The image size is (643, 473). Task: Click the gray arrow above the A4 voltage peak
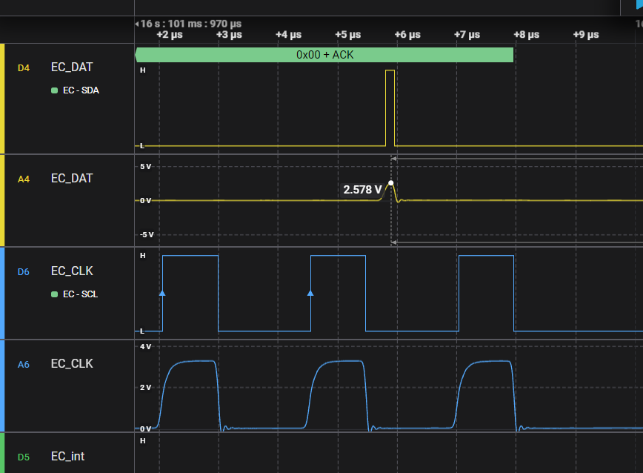coord(394,158)
